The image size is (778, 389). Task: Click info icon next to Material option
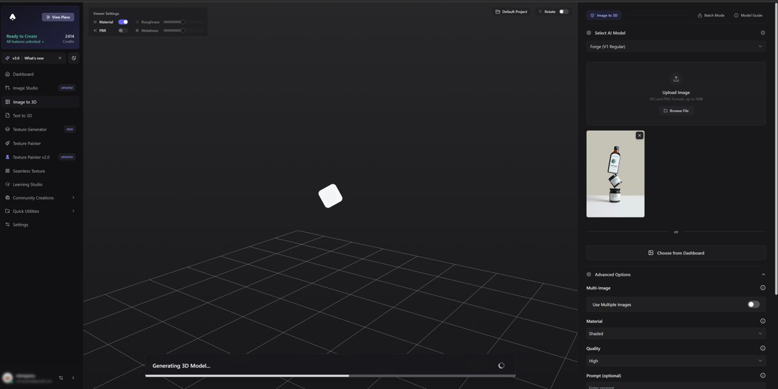point(762,321)
